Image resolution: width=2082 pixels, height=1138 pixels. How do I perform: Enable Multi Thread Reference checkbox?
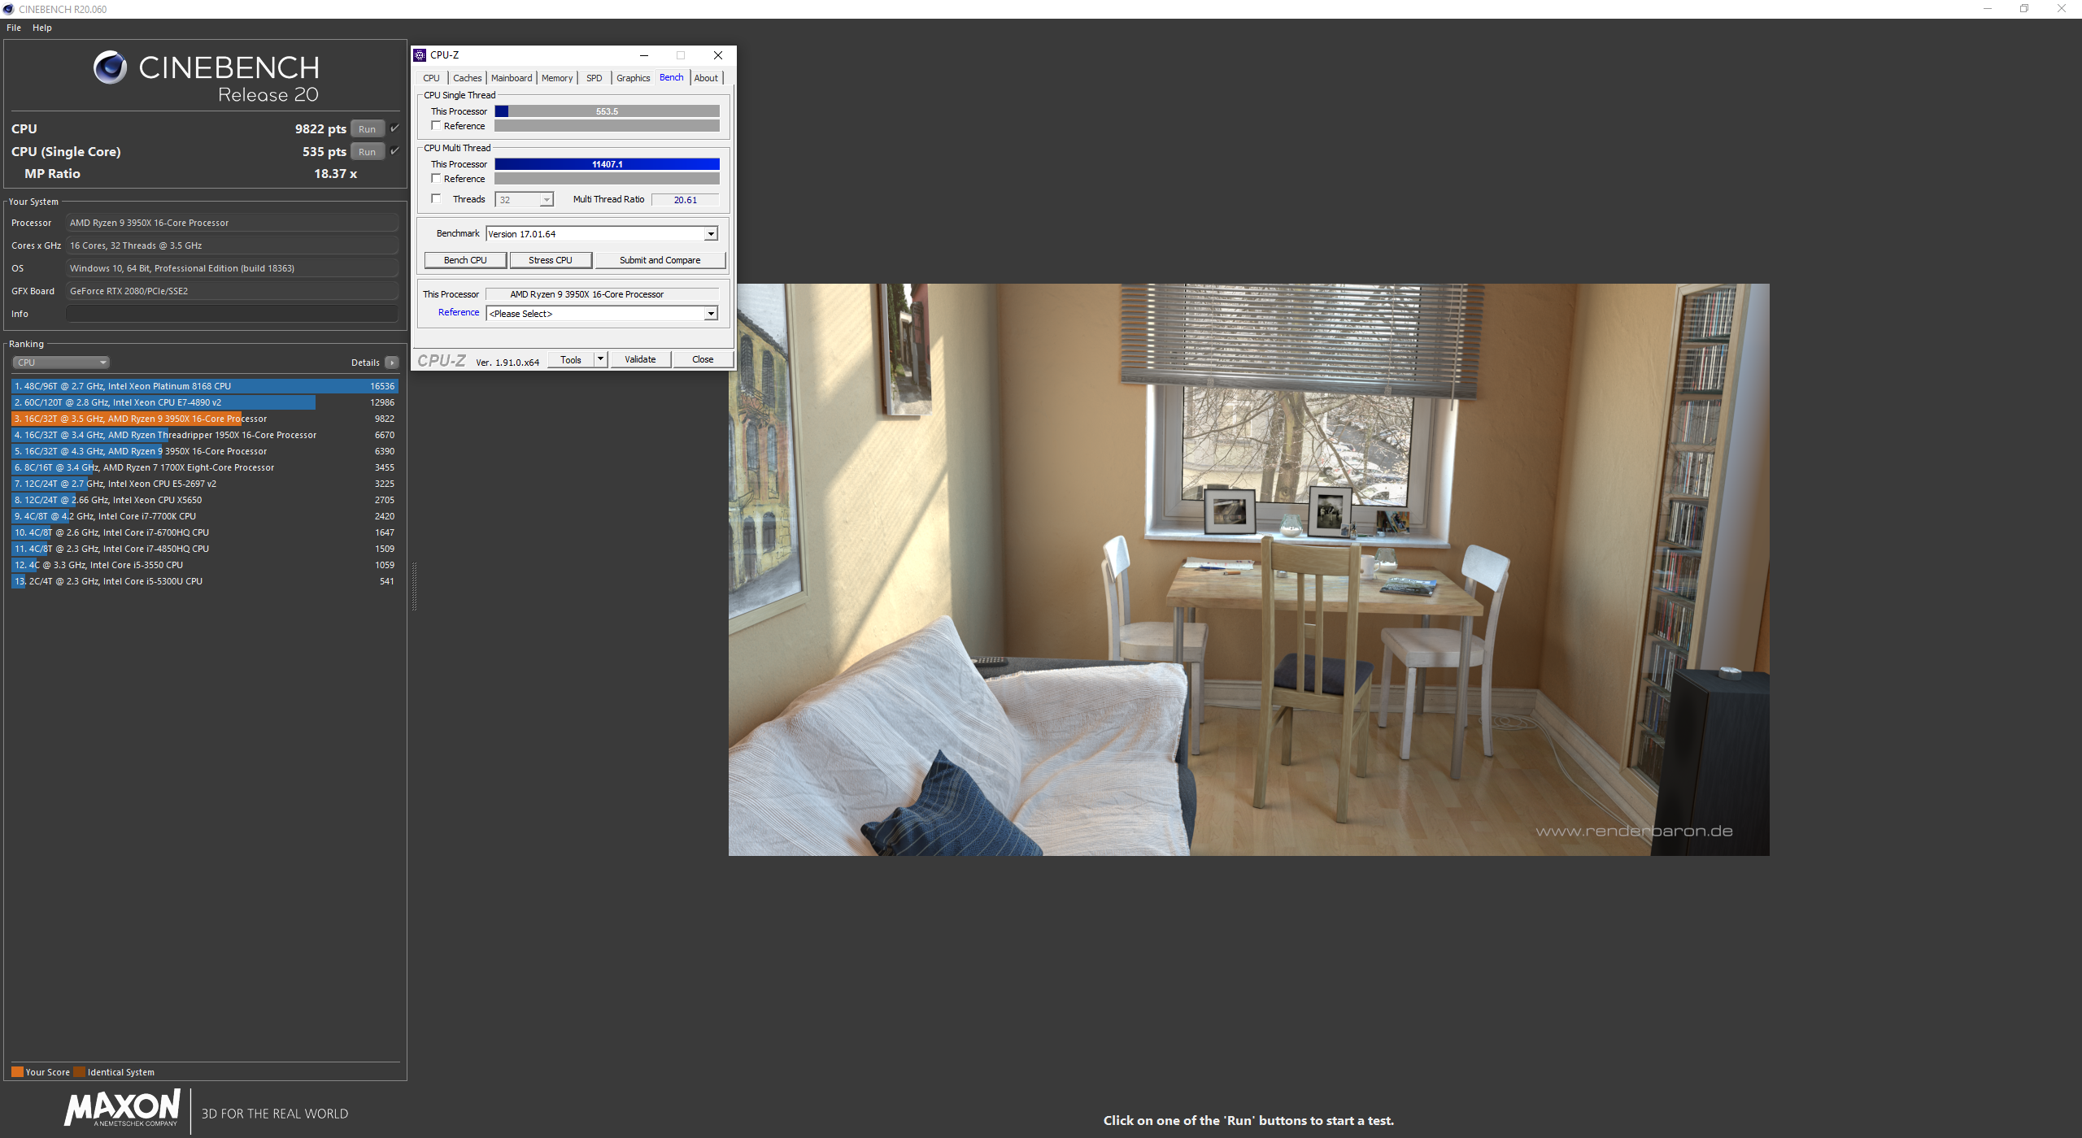tap(436, 179)
